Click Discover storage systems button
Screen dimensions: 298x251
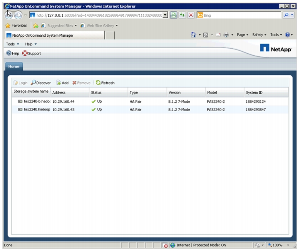pos(41,83)
